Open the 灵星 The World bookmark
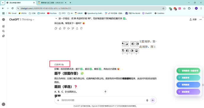The width and height of the screenshot is (204, 108). coord(133,13)
